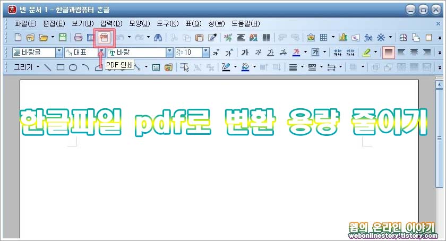Open the formula editor fx icon

click(x=368, y=37)
